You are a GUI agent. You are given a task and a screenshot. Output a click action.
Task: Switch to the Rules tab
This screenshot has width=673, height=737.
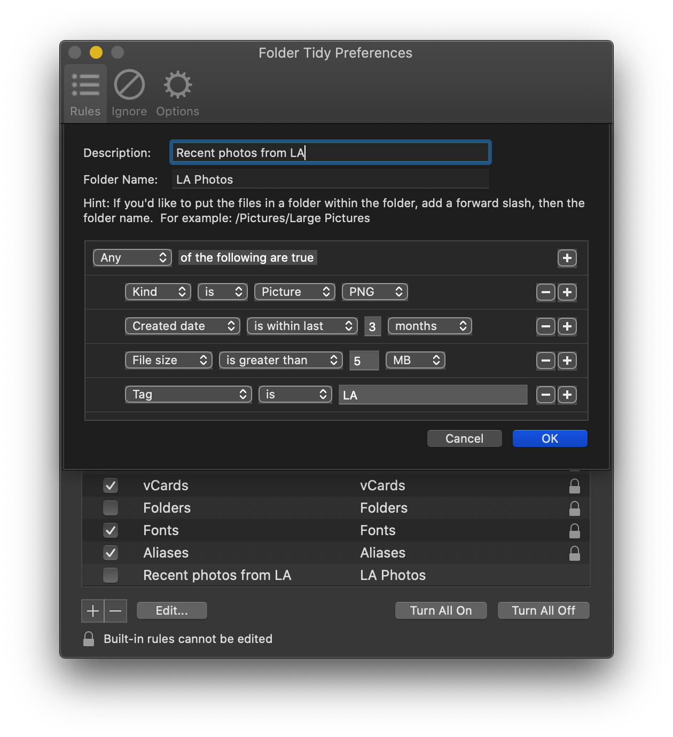tap(85, 93)
